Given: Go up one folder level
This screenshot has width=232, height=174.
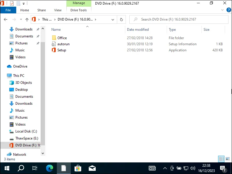Looking at the screenshot, I should point(27,19).
